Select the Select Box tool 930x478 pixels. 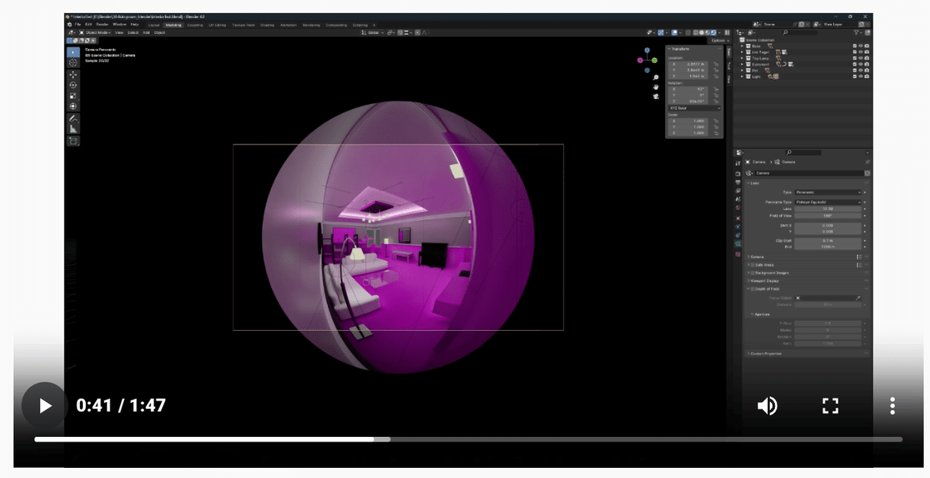pyautogui.click(x=73, y=52)
